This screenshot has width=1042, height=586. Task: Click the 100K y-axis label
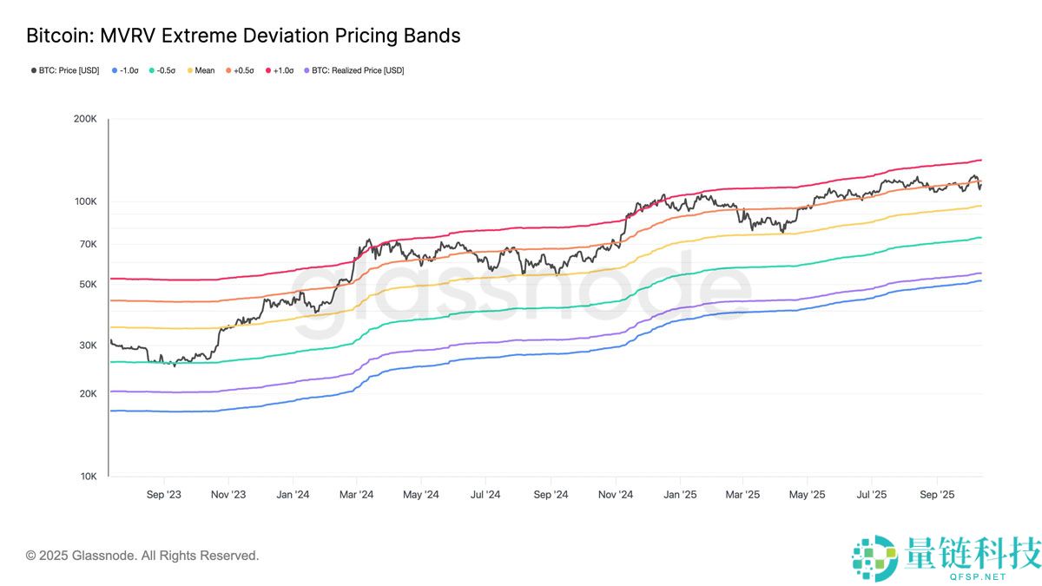pos(85,201)
